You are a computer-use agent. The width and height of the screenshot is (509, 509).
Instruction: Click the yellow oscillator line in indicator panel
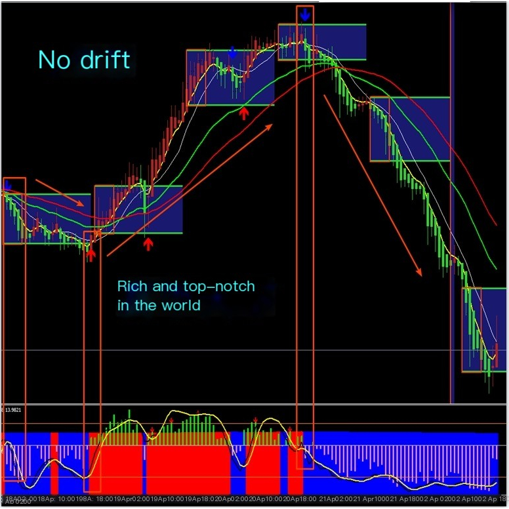(x=197, y=415)
